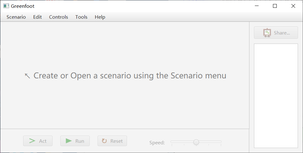
Task: Expand the Controls menu
Action: [x=58, y=17]
